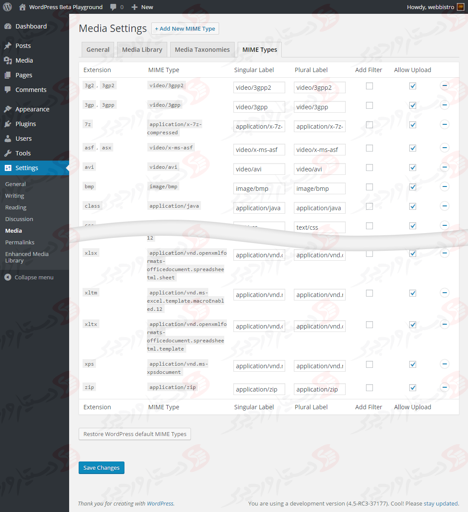Open the comments bubble in admin bar

(x=116, y=7)
